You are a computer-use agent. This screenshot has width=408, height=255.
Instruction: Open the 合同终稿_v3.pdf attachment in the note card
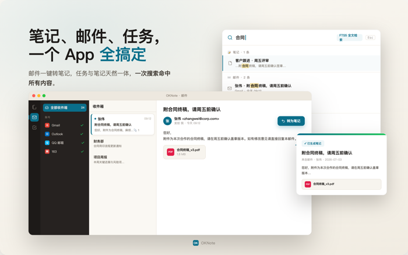[x=342, y=184]
